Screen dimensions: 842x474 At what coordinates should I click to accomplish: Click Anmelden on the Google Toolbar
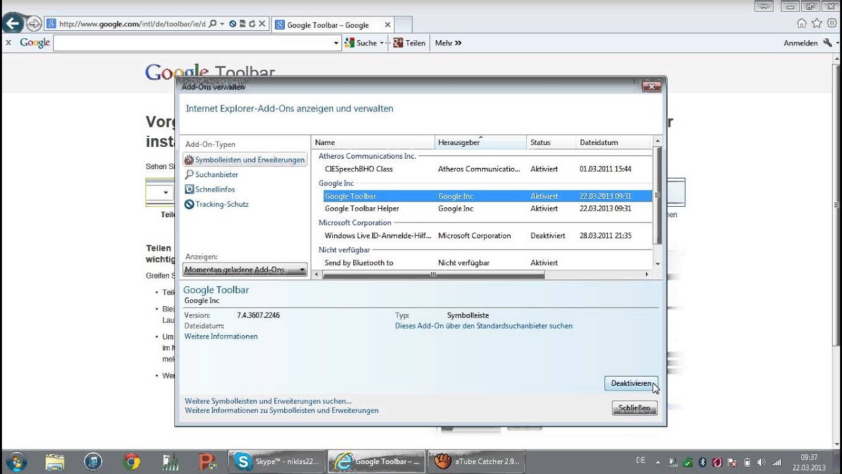[801, 43]
